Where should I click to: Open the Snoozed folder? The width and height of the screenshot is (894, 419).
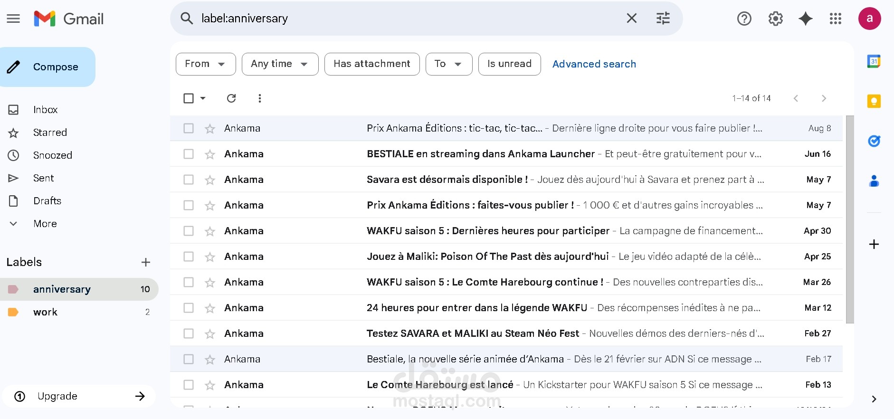[52, 155]
